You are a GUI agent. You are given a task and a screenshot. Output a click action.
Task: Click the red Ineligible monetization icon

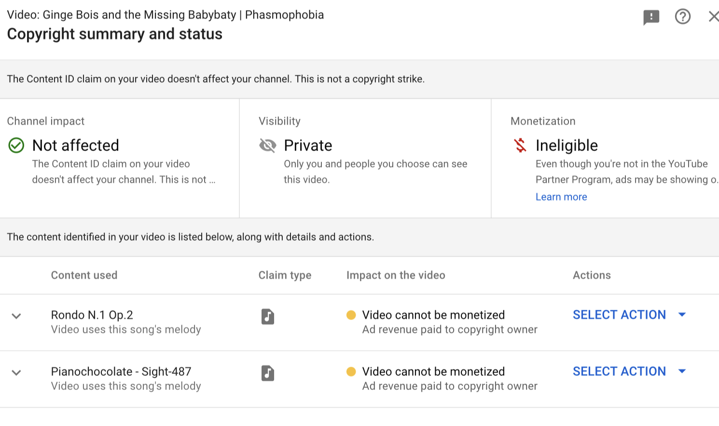520,145
